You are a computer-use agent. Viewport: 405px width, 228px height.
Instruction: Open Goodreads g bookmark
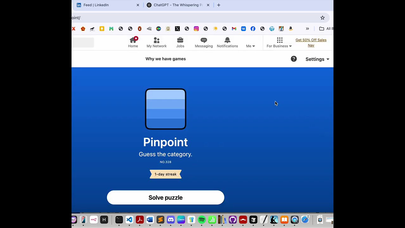168,29
